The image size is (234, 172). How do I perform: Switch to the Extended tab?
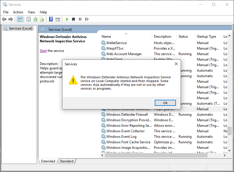(48, 161)
